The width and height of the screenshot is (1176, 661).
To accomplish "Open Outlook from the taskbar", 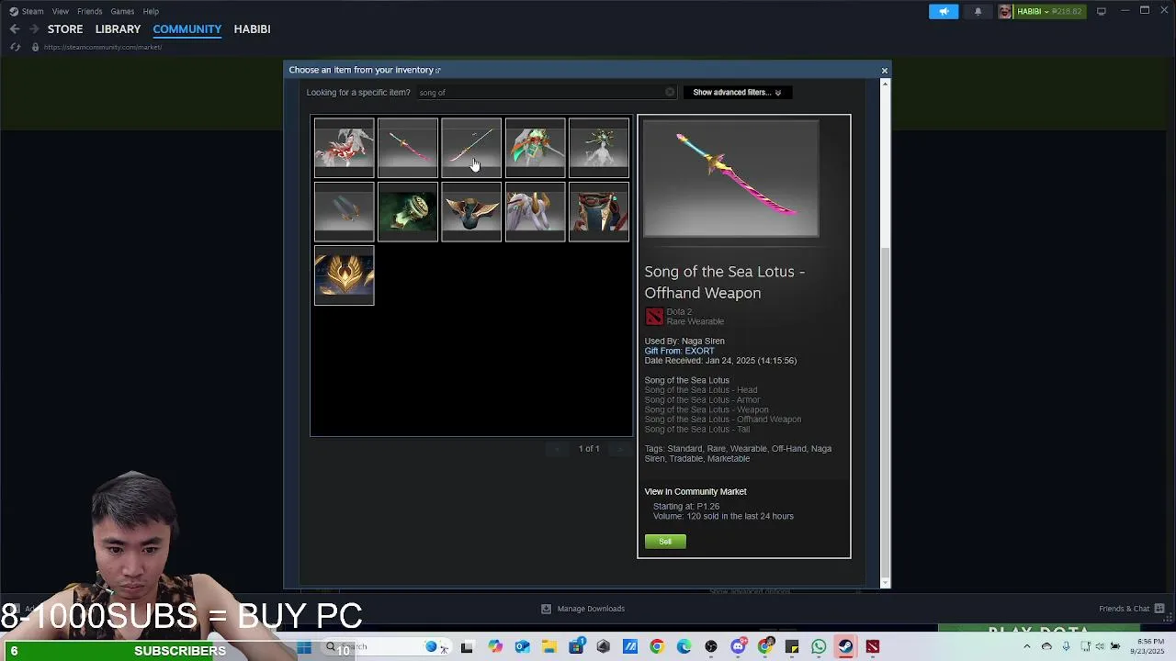I will (x=522, y=647).
